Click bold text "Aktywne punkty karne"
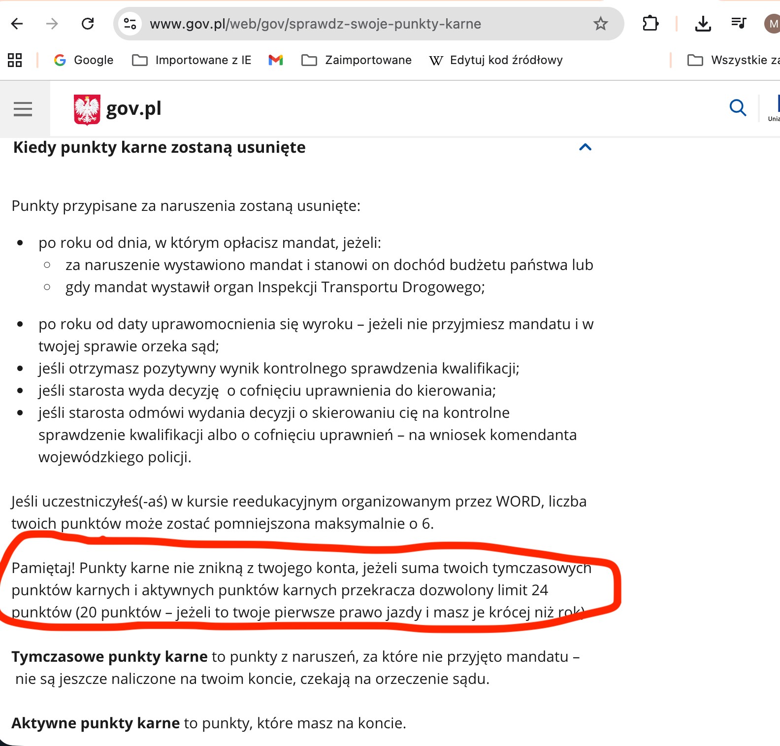 (x=96, y=723)
